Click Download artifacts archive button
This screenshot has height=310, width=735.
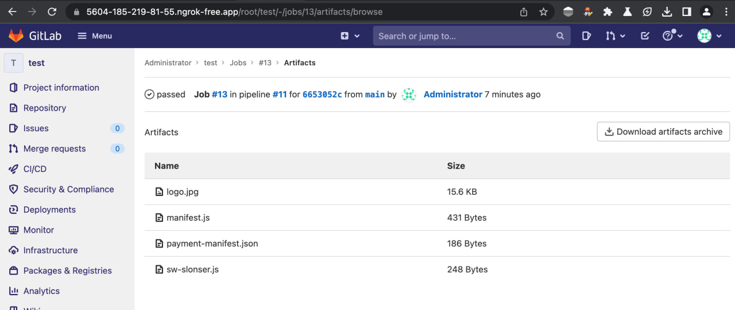coord(663,132)
